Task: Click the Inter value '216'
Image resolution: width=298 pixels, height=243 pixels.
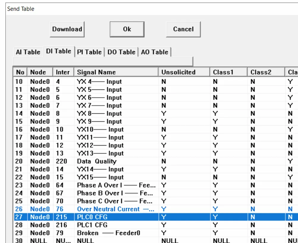Action: (61, 225)
